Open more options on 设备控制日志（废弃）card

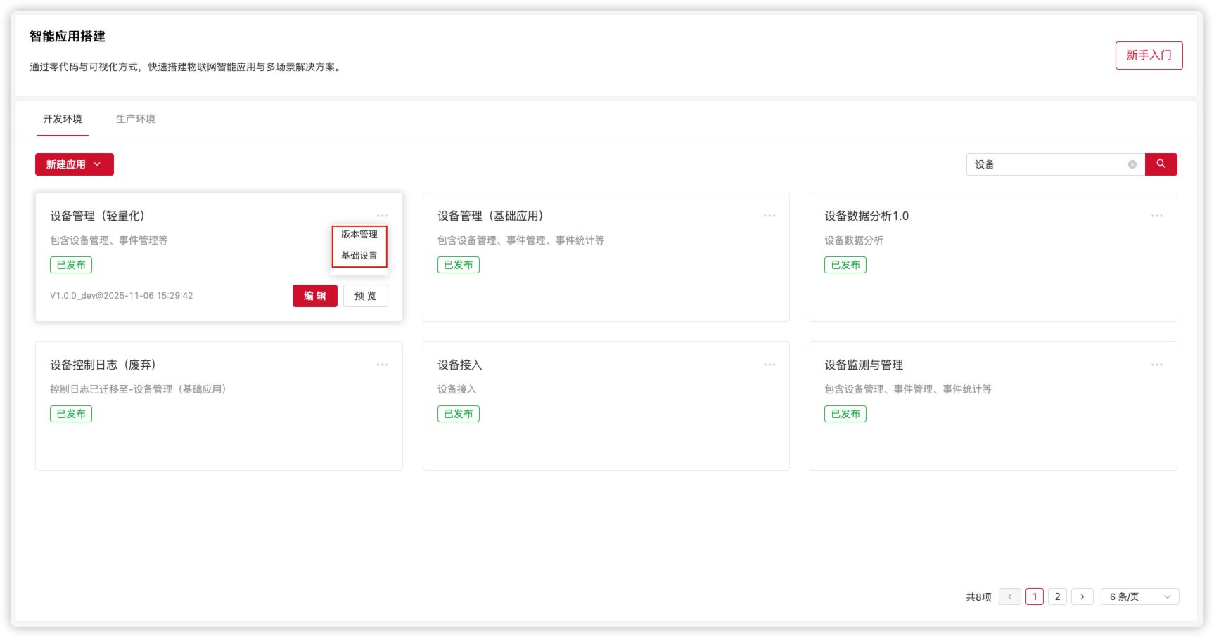(383, 364)
